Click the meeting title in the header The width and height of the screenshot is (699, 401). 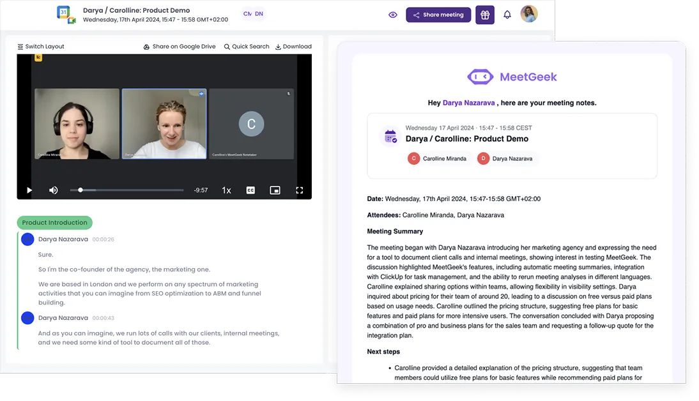click(x=136, y=10)
